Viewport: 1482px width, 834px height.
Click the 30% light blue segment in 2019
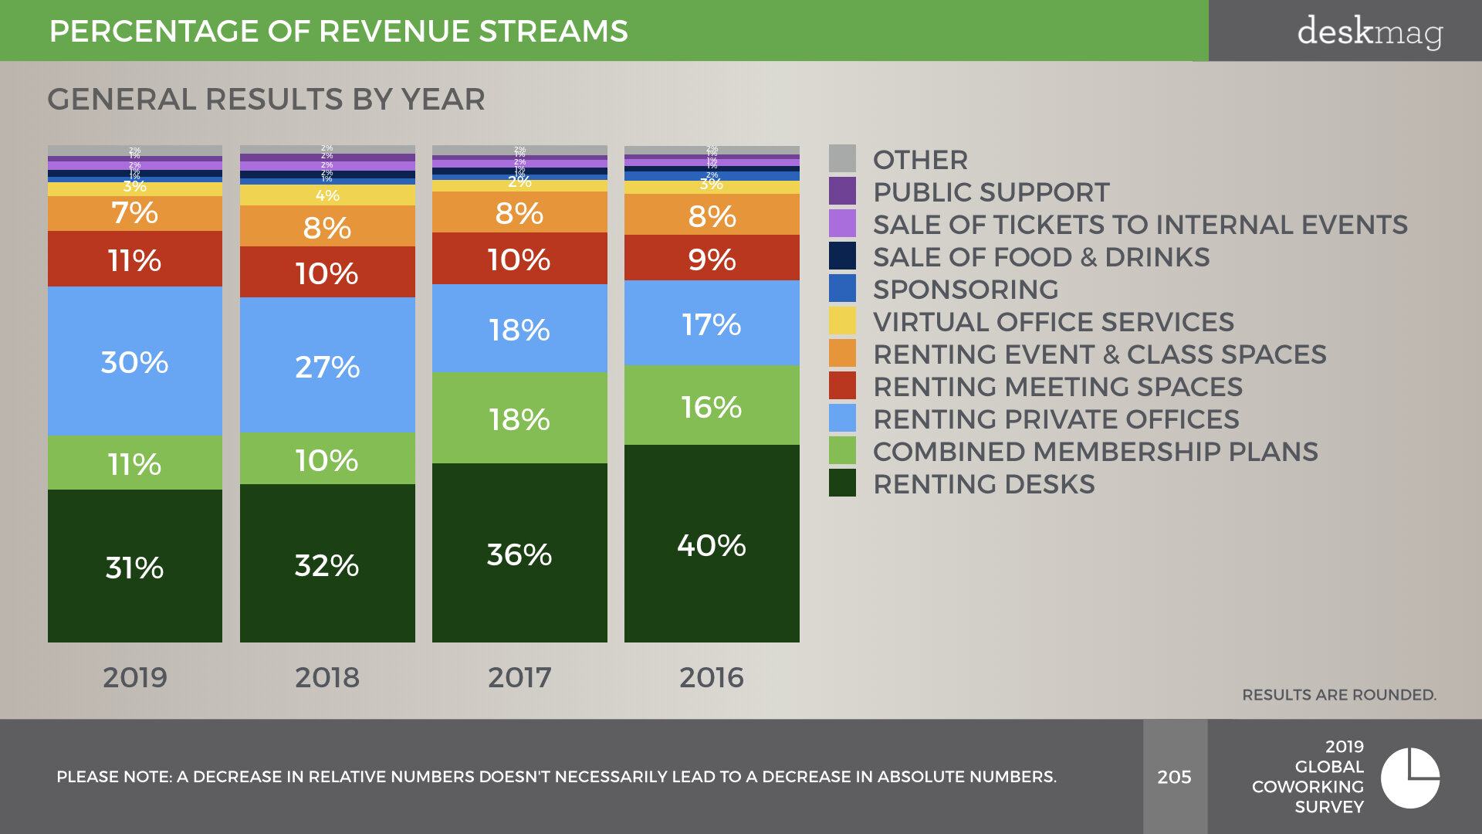[135, 361]
